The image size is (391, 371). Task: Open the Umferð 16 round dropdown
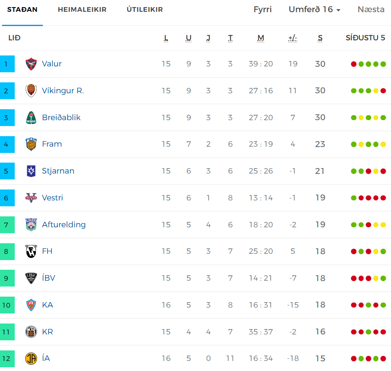[x=314, y=10]
